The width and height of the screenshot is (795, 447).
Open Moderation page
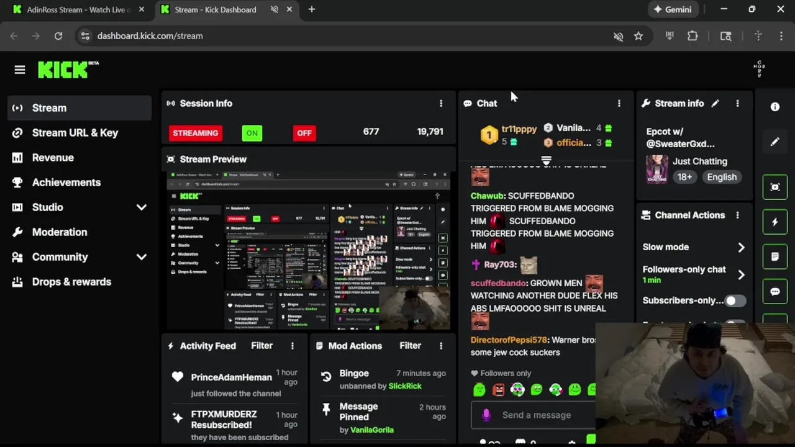(79, 232)
